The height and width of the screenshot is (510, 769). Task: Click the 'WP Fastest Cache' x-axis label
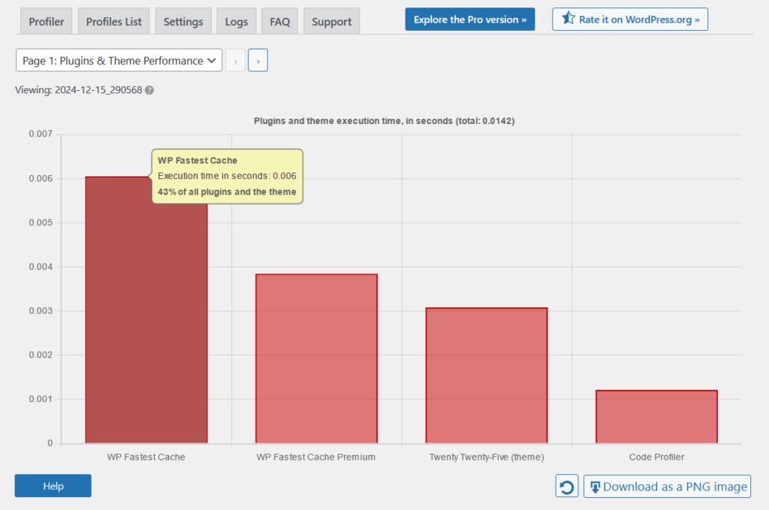coord(146,457)
